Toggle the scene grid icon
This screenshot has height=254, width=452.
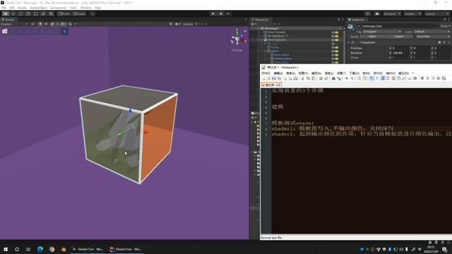tap(71, 24)
